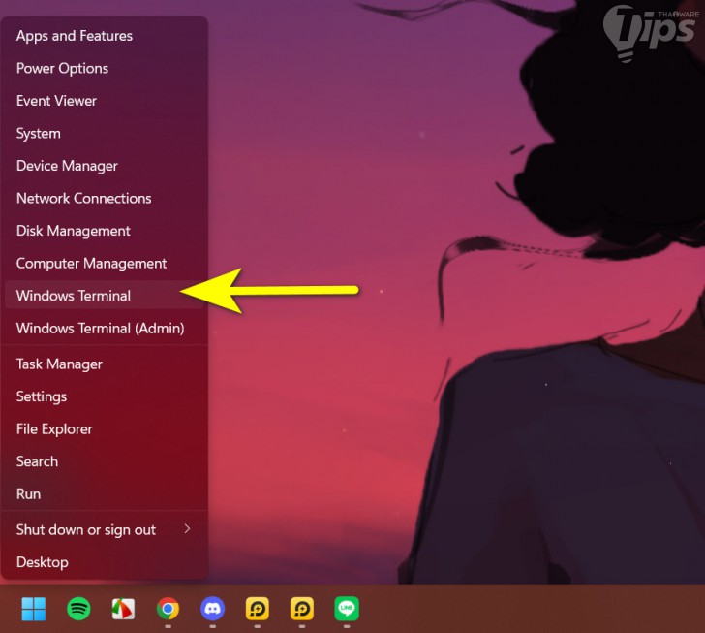
Task: Select Apps and Features
Action: click(105, 36)
